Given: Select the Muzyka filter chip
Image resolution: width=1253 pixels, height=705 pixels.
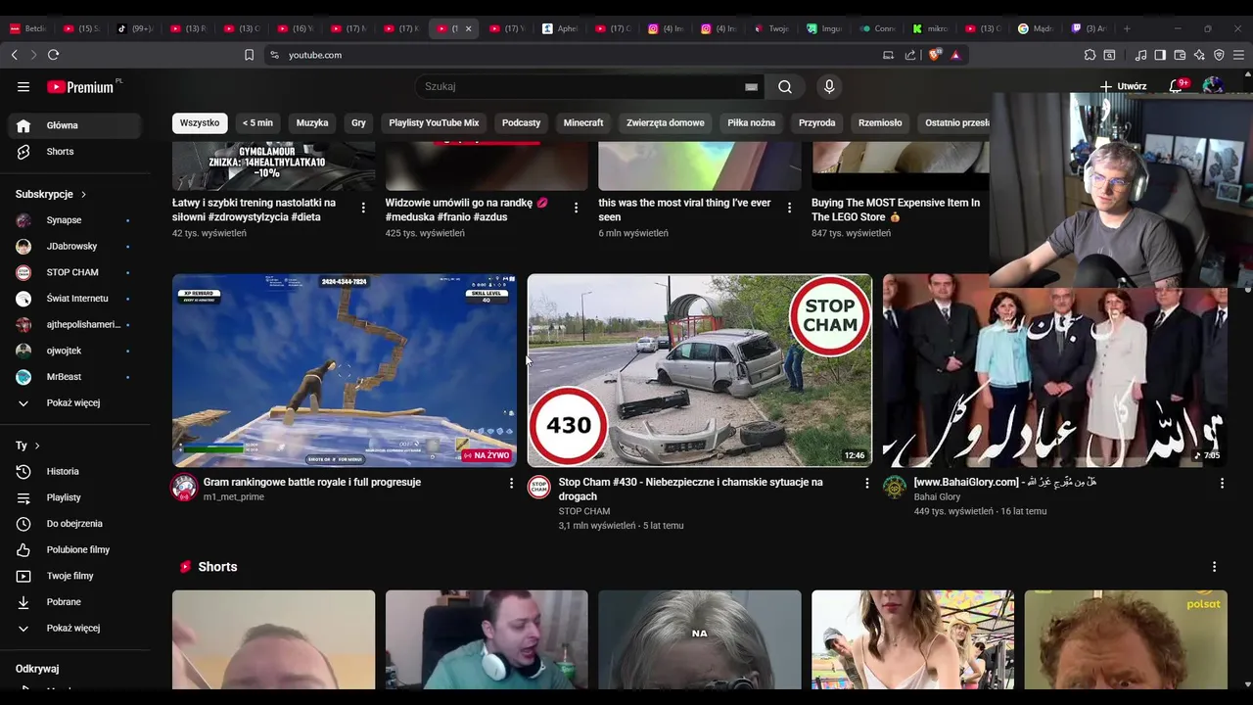Looking at the screenshot, I should [x=312, y=123].
